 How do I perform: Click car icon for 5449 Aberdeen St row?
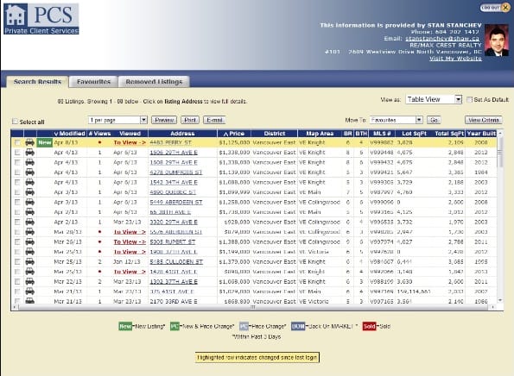pyautogui.click(x=30, y=202)
